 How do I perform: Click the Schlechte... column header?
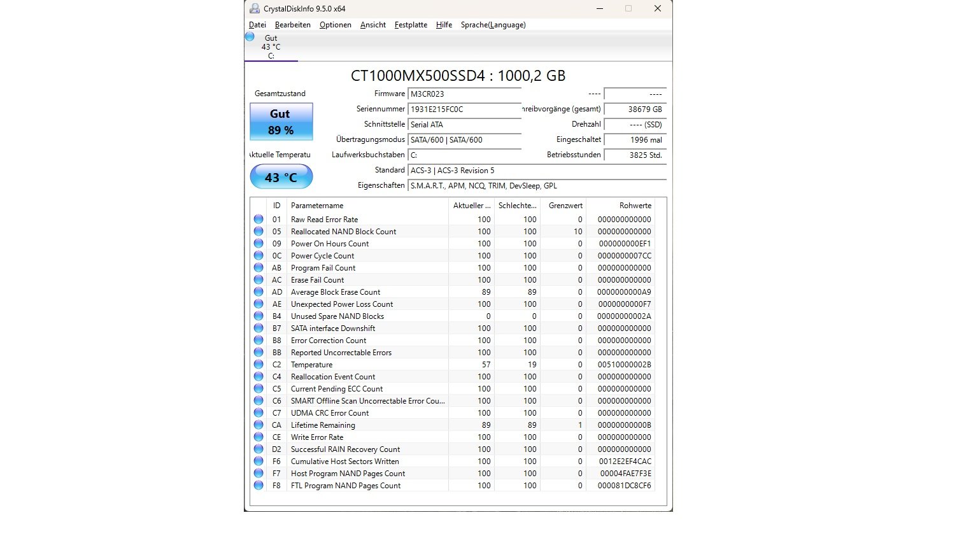pos(517,206)
